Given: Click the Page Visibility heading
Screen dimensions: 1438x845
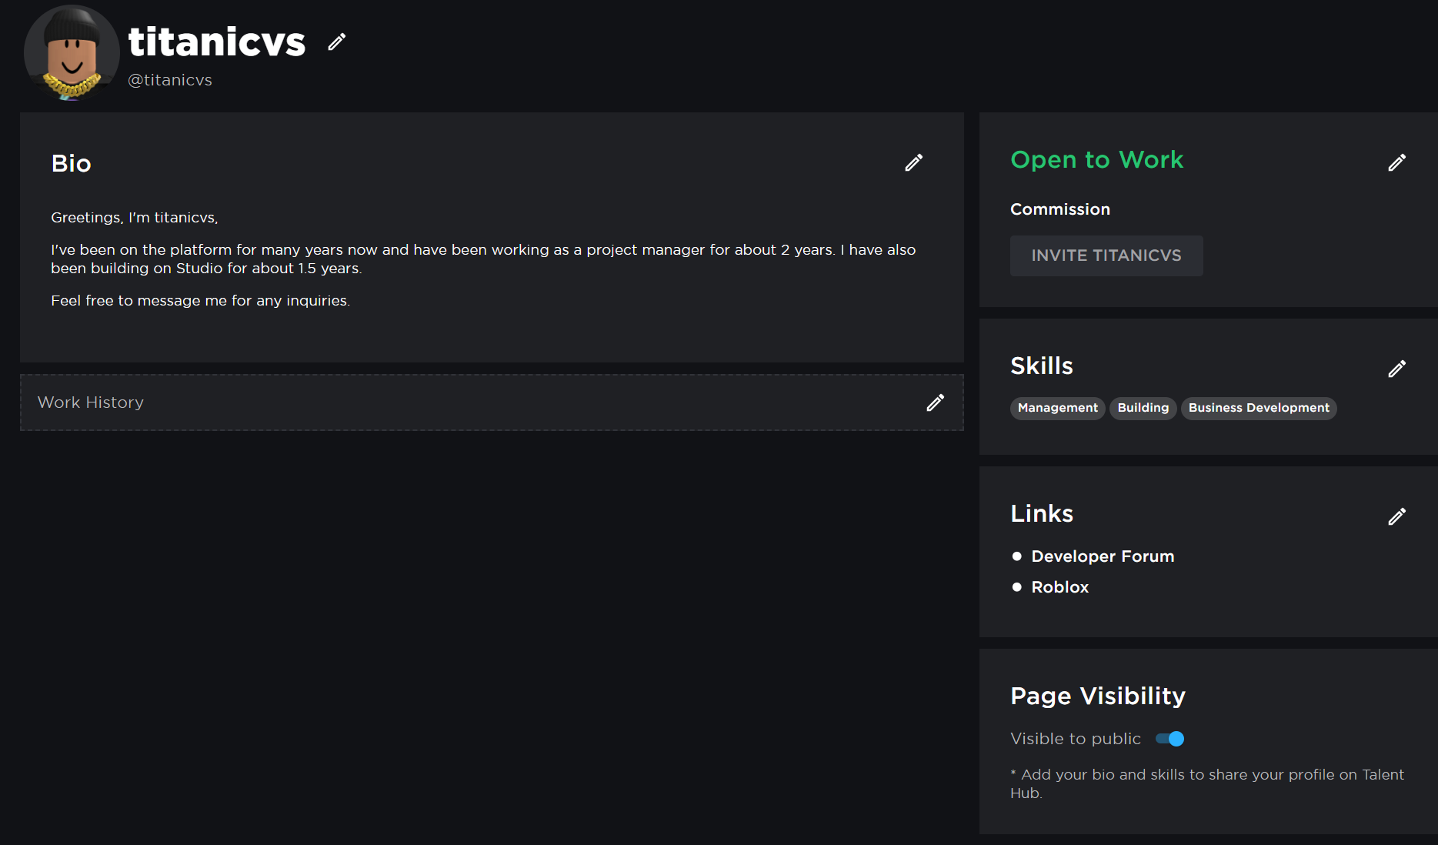Looking at the screenshot, I should 1098,695.
